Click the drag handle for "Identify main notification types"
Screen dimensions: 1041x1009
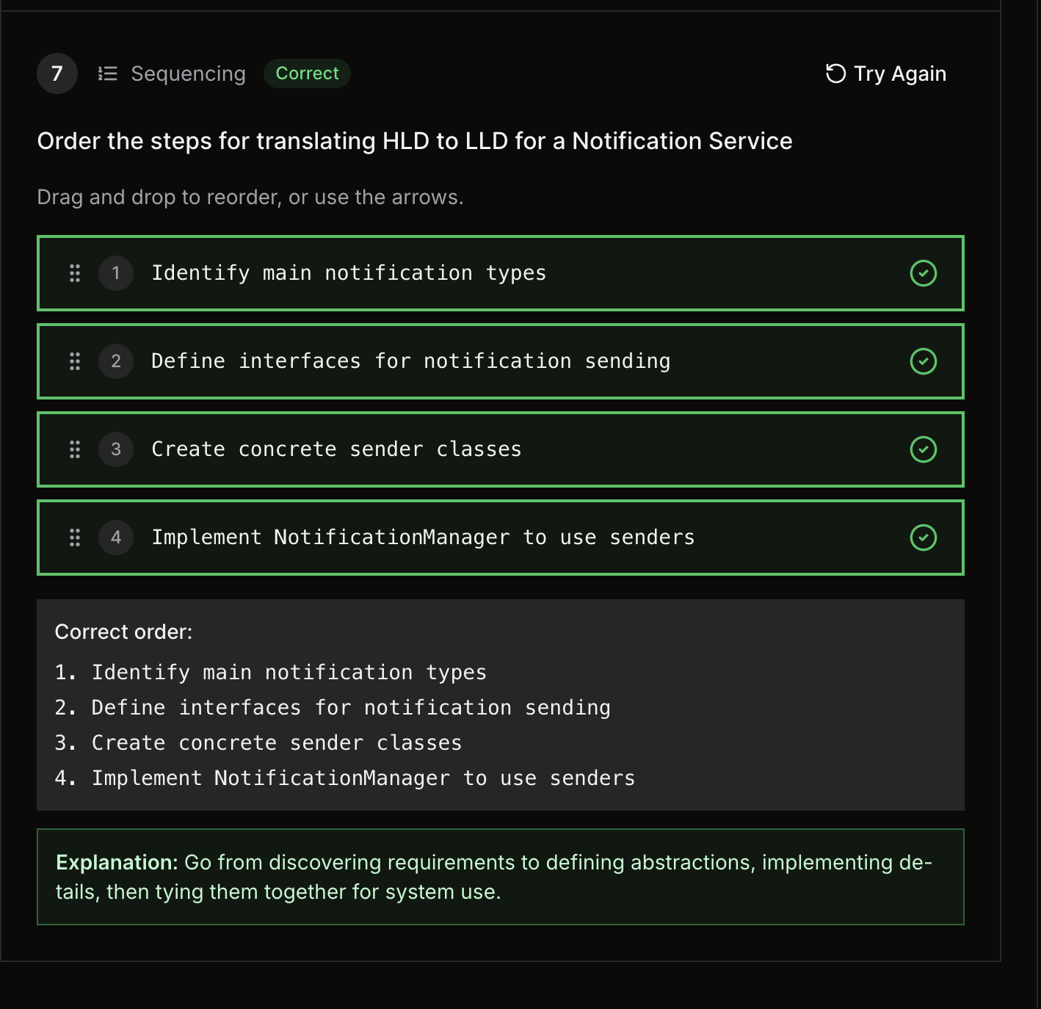75,273
